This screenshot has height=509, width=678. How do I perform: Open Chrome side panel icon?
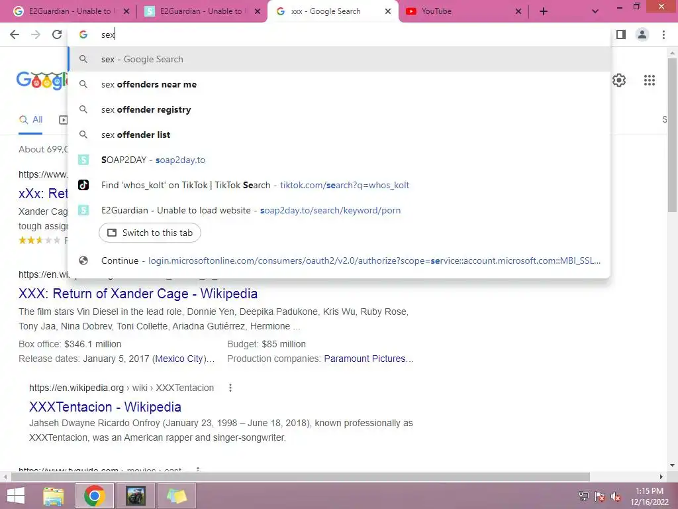621,34
